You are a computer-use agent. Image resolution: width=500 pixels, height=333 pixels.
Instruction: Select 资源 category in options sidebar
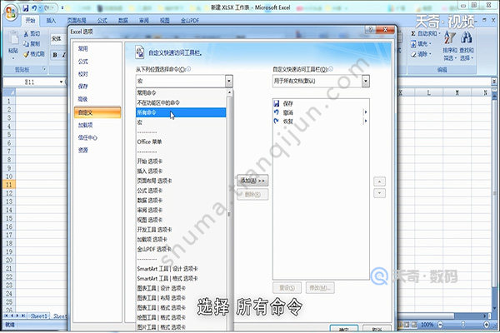coord(97,150)
